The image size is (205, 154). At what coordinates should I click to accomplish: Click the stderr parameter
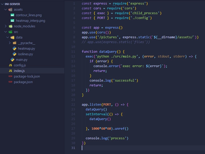coord(179,56)
